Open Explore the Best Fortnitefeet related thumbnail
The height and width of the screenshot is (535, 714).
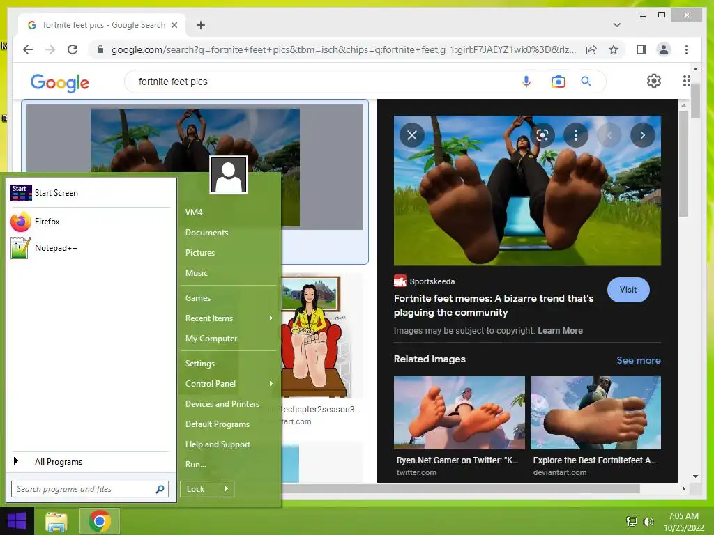[595, 412]
